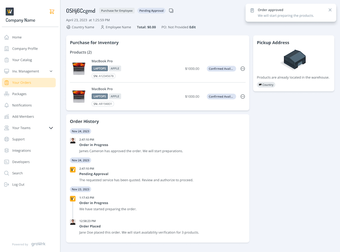Click the Home icon in sidebar

[x=7, y=37]
